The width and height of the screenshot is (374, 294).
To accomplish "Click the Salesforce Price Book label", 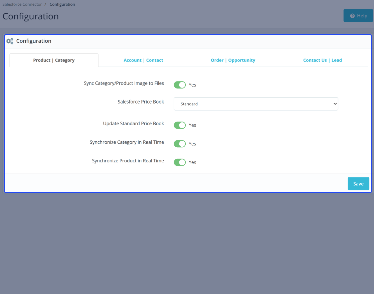I will pos(141,102).
